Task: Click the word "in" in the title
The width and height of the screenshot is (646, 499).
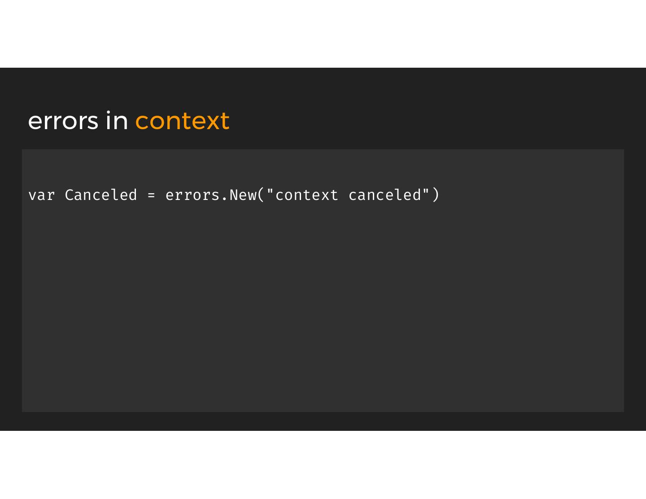Action: [x=117, y=121]
